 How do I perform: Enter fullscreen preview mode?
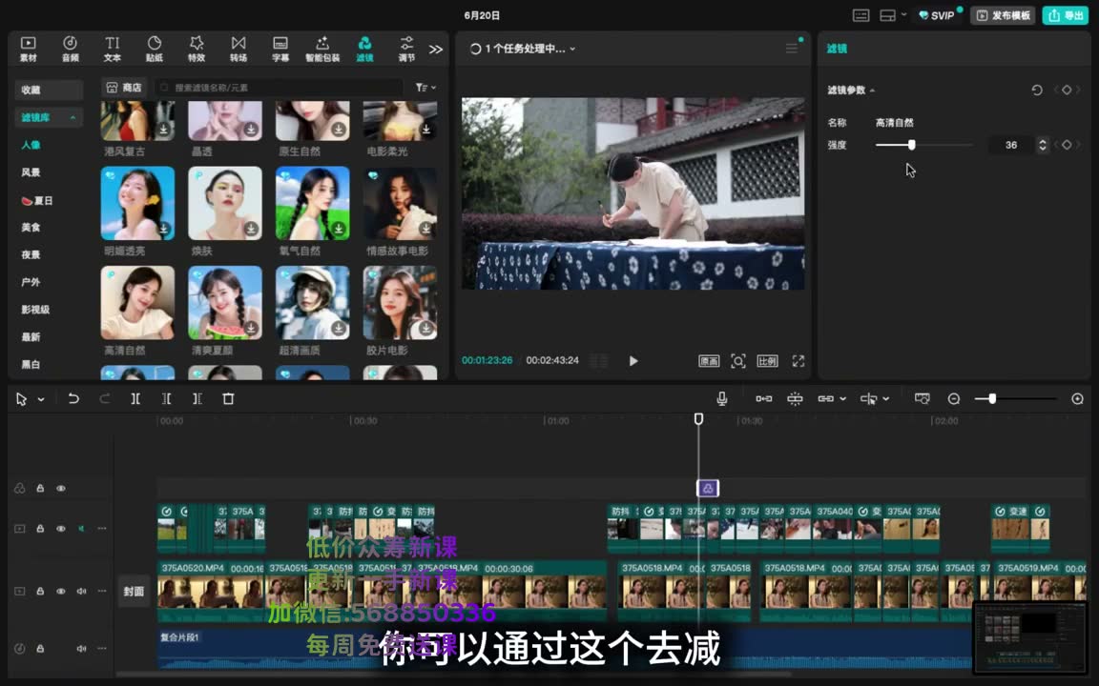pos(798,361)
